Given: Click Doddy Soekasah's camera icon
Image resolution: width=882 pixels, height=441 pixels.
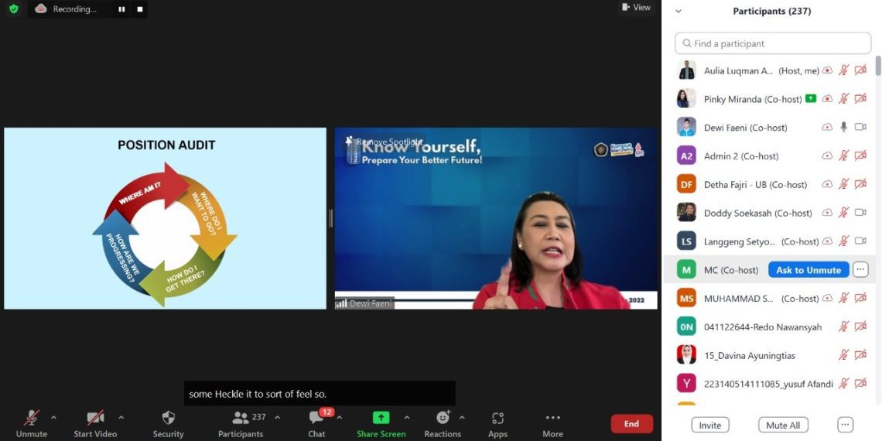Looking at the screenshot, I should tap(860, 213).
